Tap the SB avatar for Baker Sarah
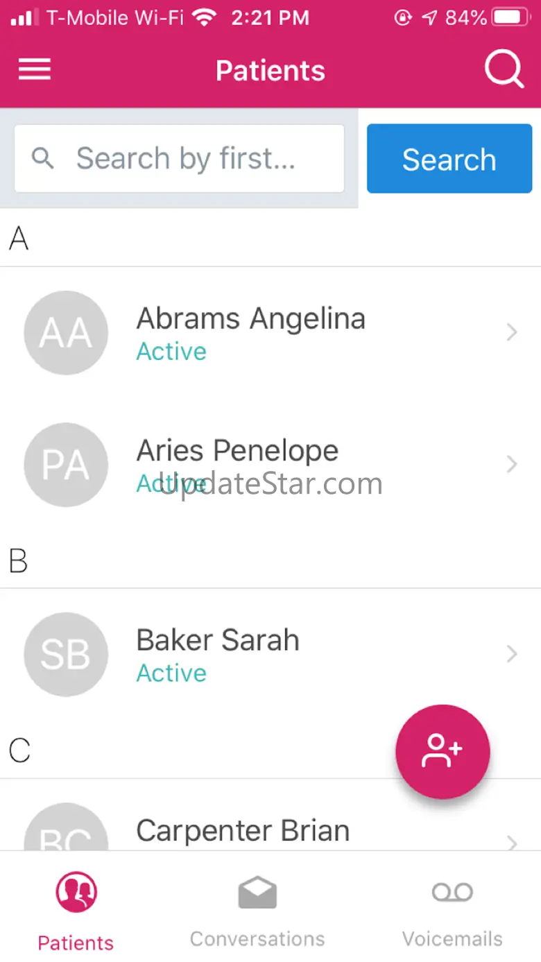 pos(66,654)
